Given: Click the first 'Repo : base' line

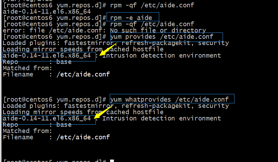Looking at the screenshot, I should tap(37, 62).
